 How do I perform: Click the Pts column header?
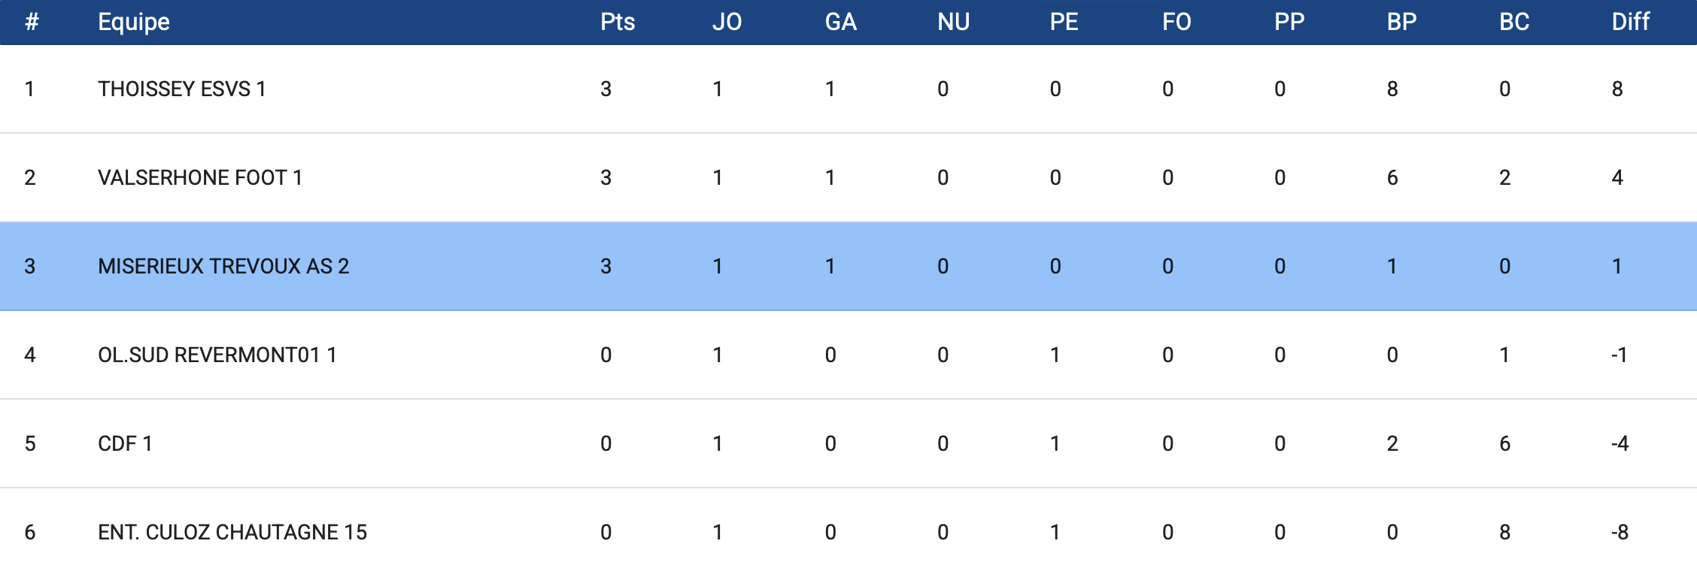pos(618,22)
